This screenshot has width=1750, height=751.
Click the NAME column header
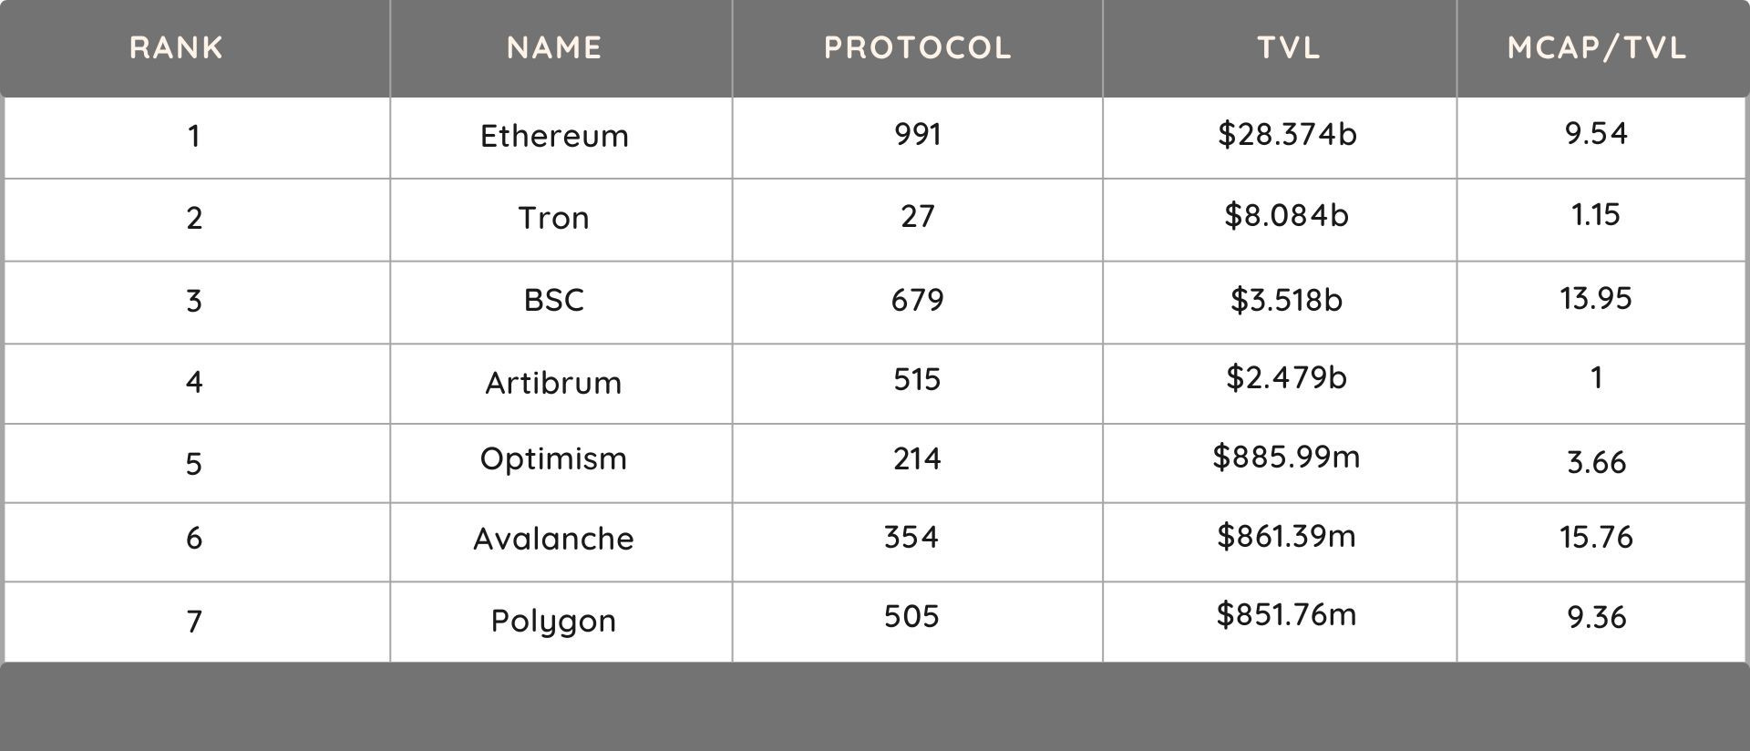(x=554, y=47)
